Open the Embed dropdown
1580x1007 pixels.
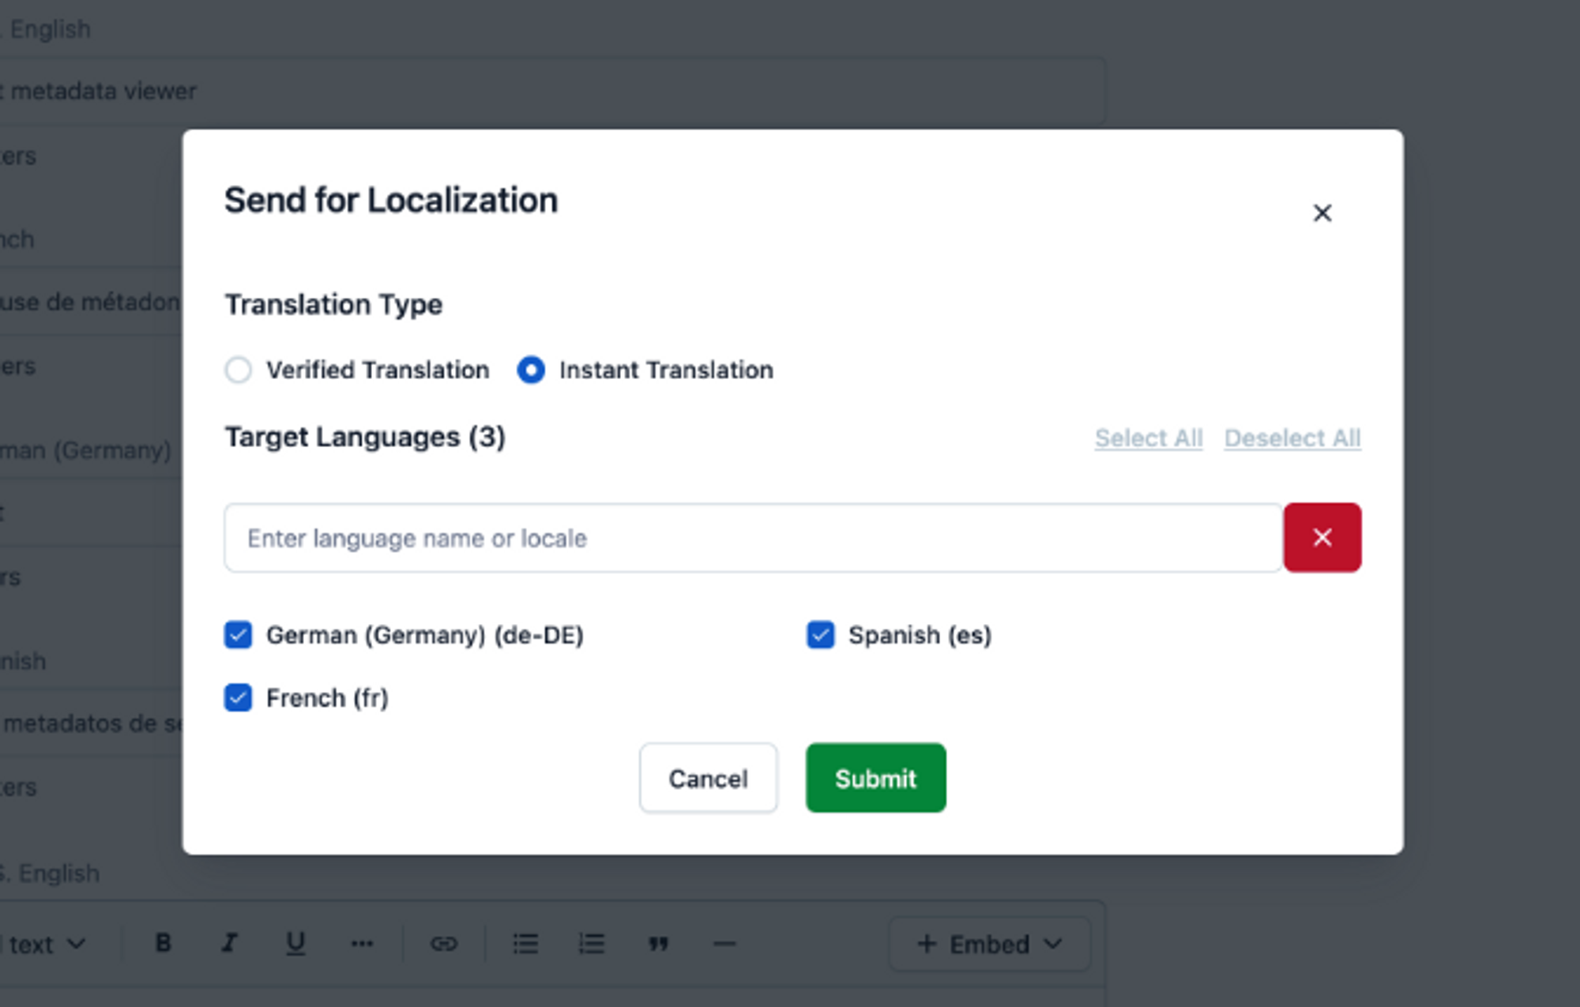coord(989,944)
